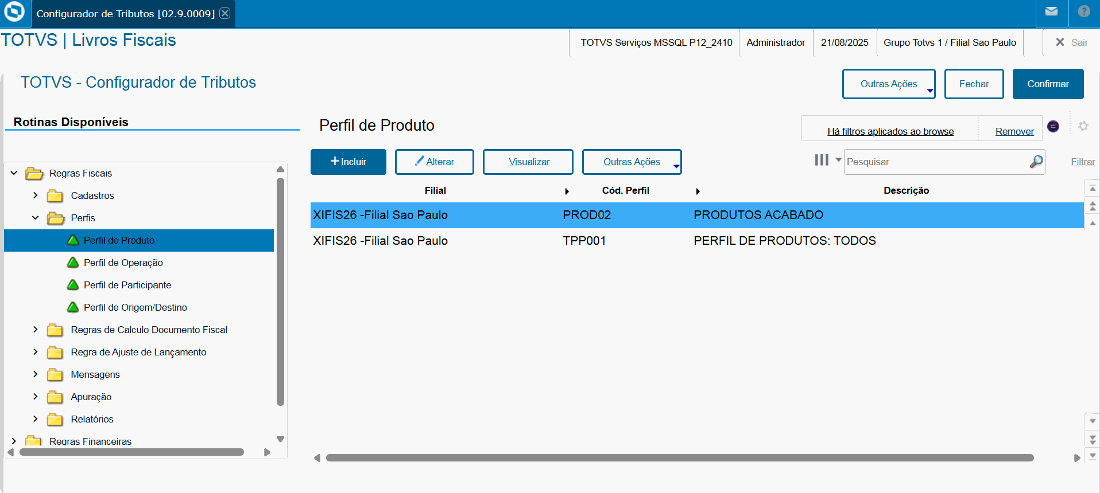Click the Visualizar button

point(528,162)
